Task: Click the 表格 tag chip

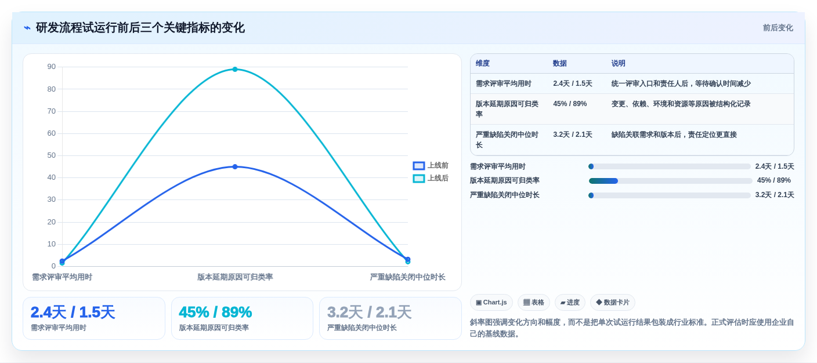Action: point(534,303)
